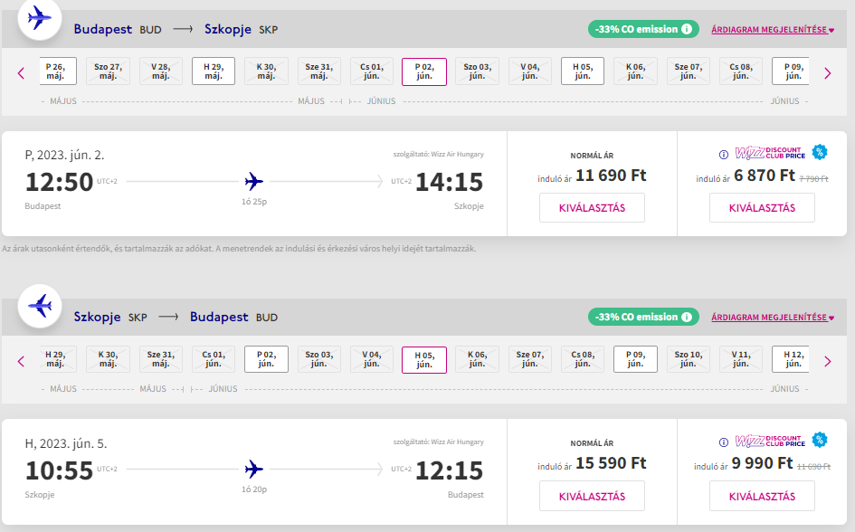
Task: Expand return Árdiagram megjelenítése price chart
Action: (773, 318)
